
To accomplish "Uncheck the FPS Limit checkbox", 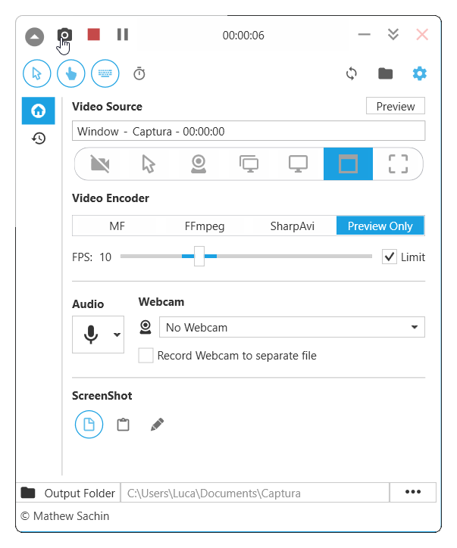I will tap(390, 257).
